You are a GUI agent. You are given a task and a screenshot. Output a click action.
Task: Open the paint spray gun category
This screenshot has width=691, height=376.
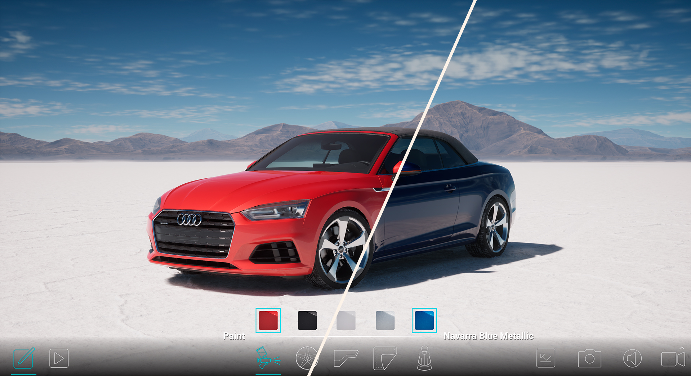click(x=268, y=358)
